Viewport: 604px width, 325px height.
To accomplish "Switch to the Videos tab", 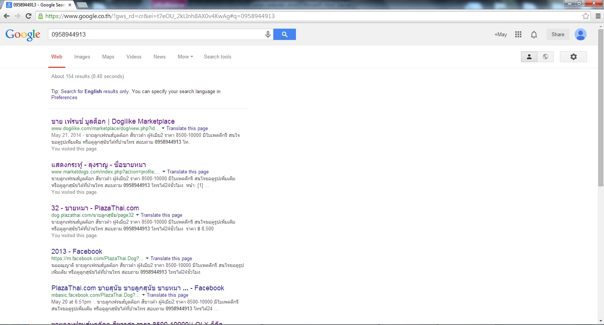I will (134, 57).
